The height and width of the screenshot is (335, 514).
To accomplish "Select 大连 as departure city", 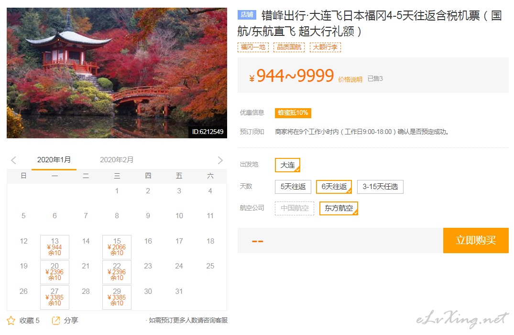I will [x=287, y=165].
